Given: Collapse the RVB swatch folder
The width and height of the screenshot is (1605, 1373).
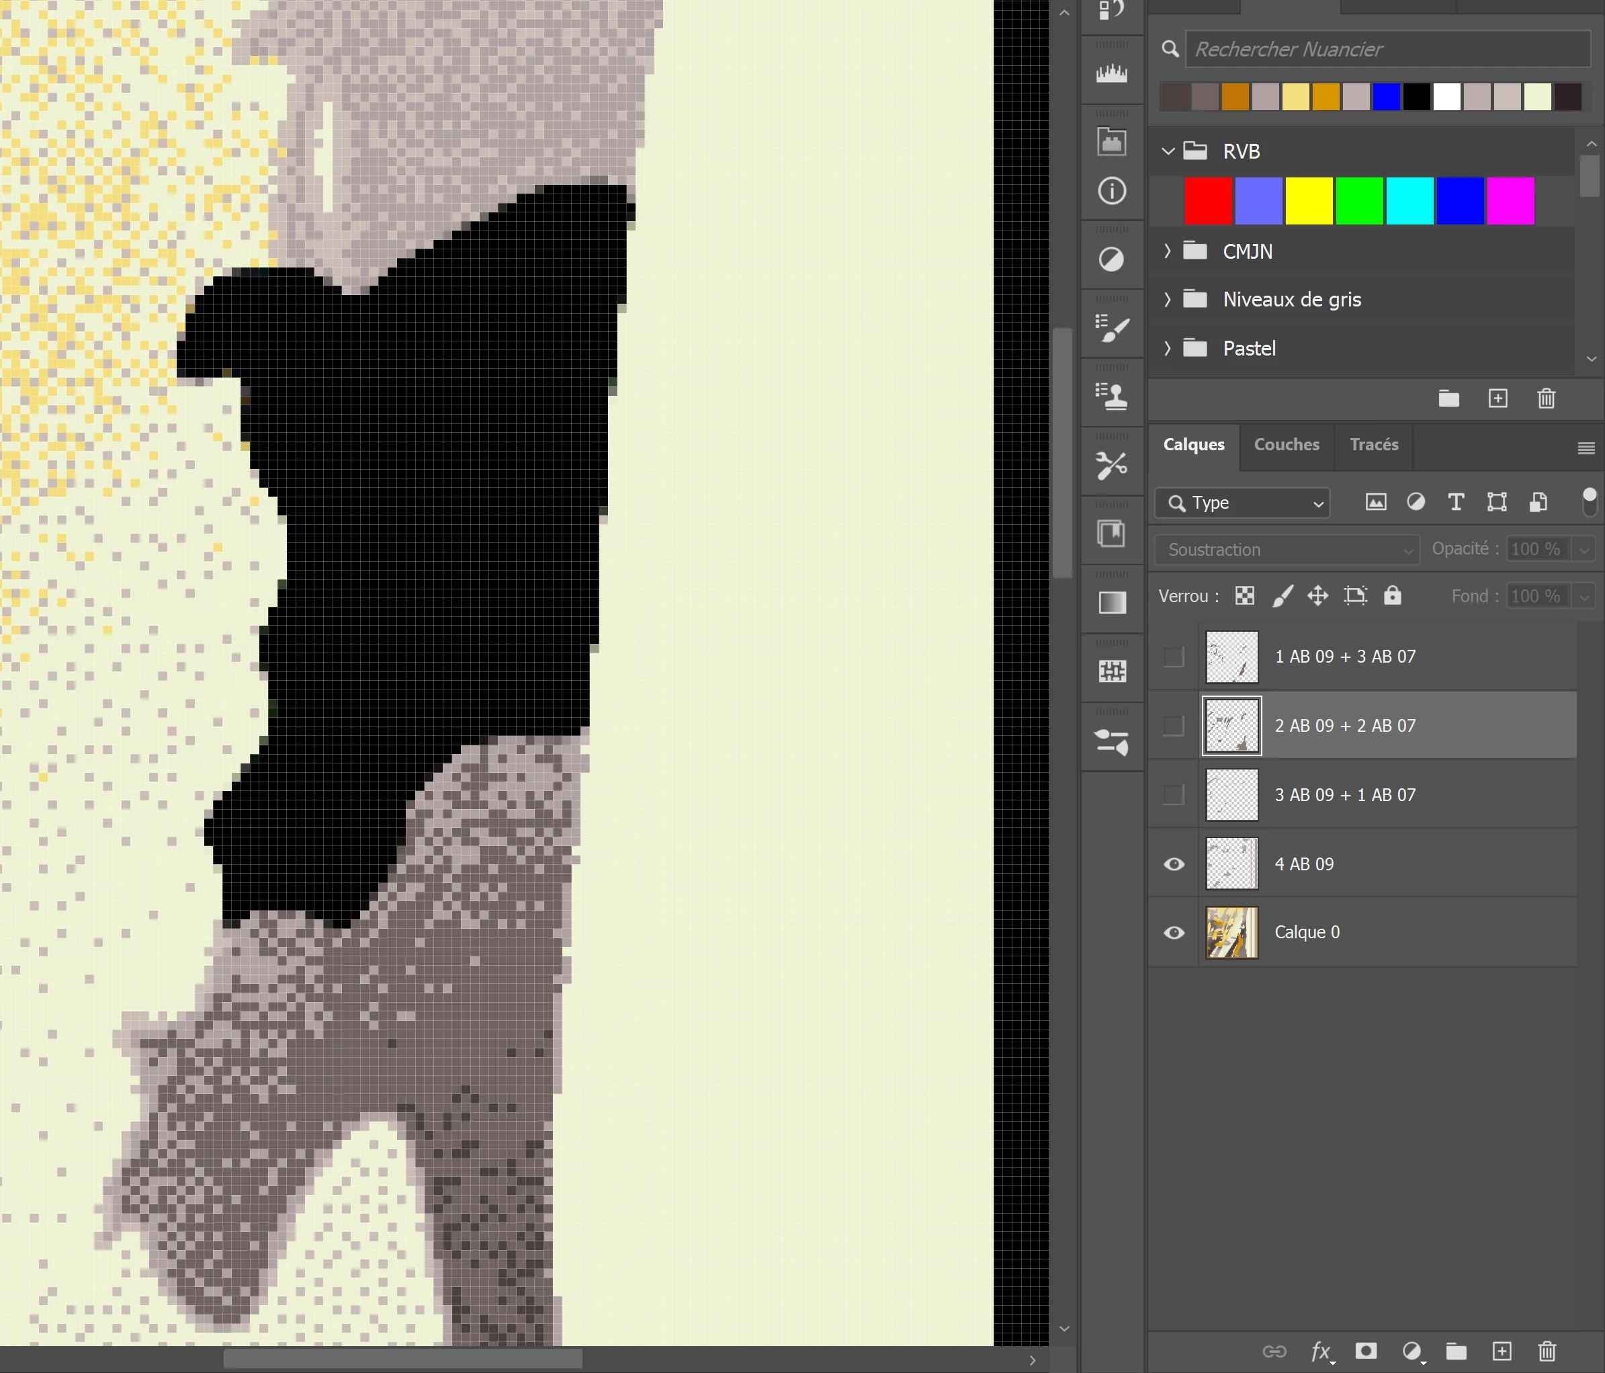Looking at the screenshot, I should click(x=1168, y=151).
